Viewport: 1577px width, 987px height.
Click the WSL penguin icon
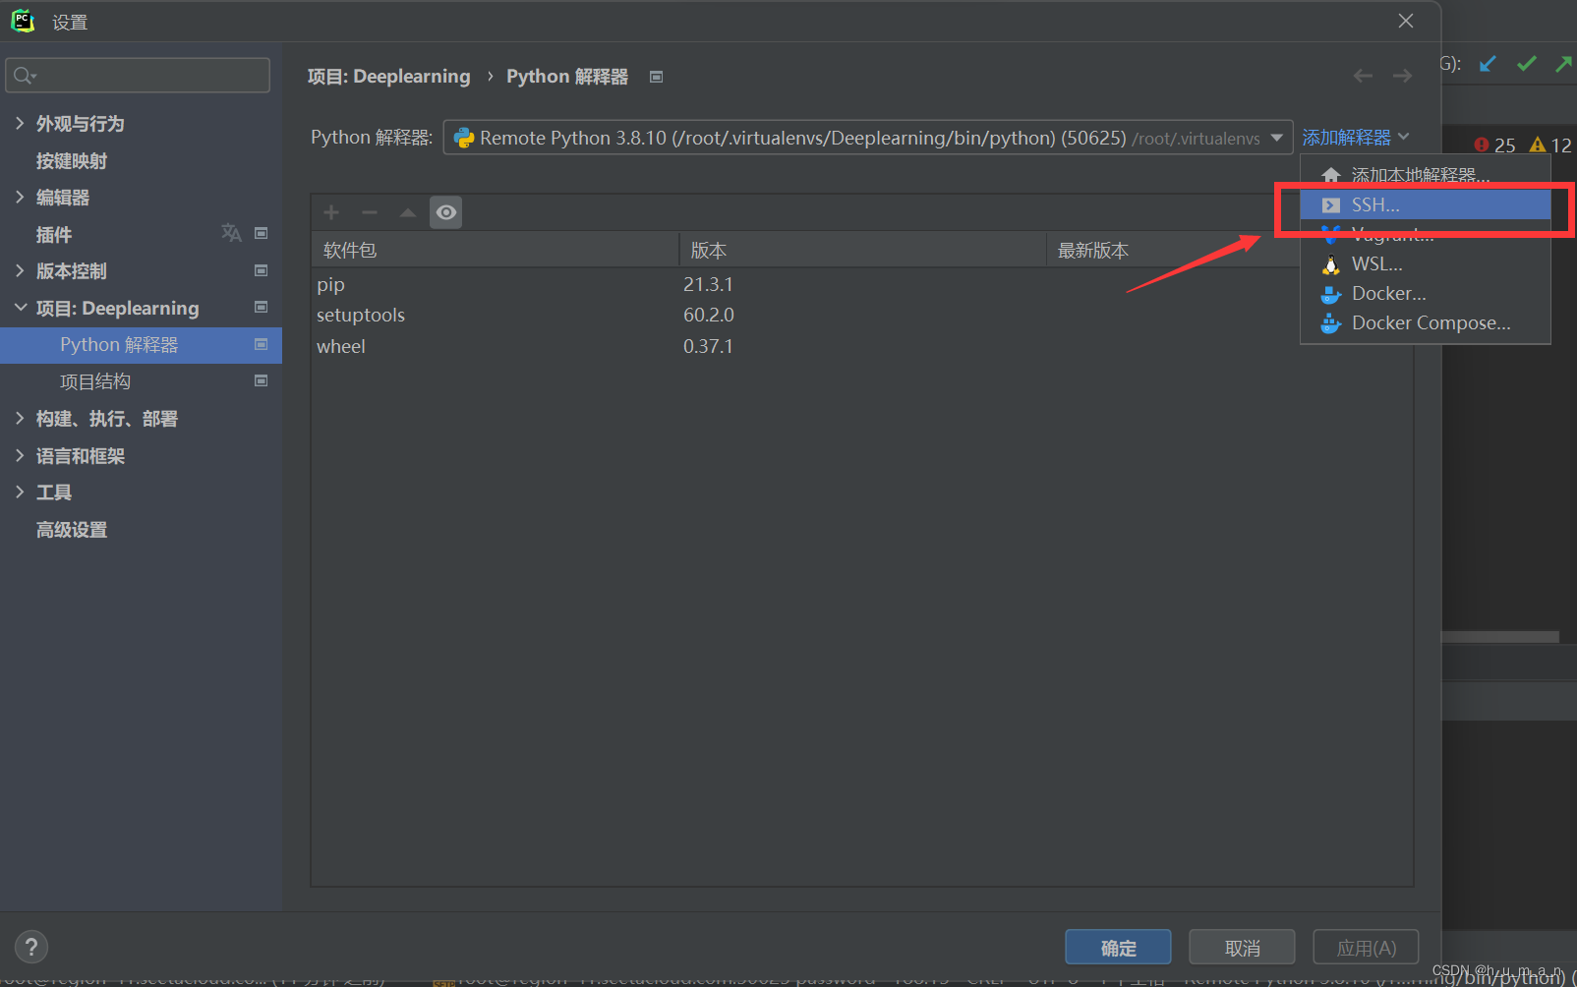(x=1331, y=264)
